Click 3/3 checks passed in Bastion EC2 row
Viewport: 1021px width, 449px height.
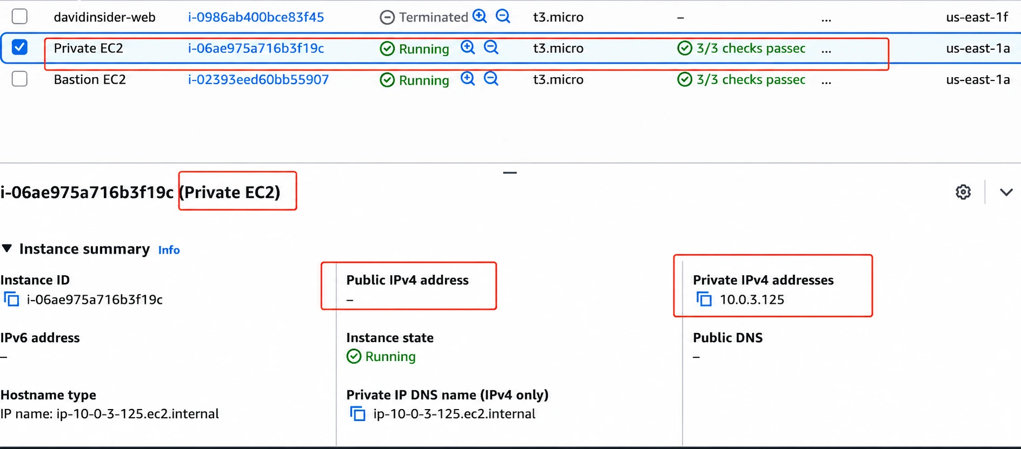(741, 80)
